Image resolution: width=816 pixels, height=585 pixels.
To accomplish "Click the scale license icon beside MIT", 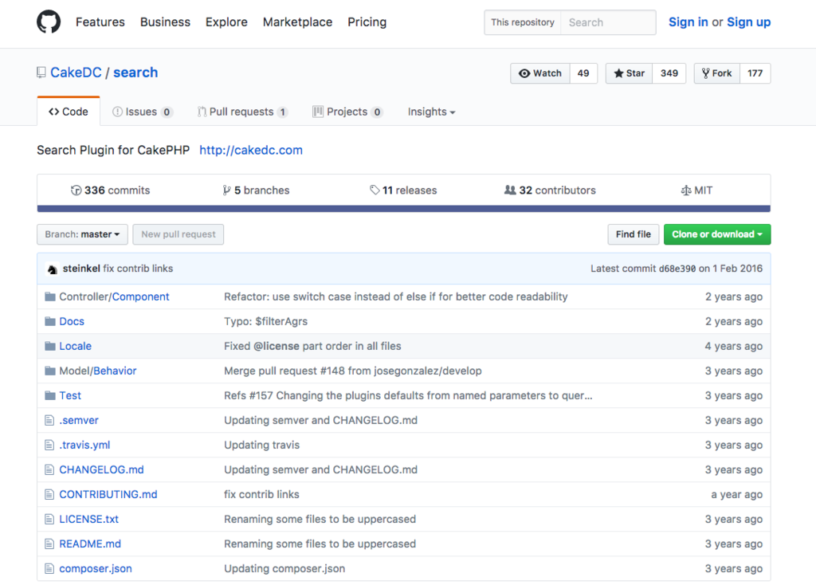I will click(686, 190).
